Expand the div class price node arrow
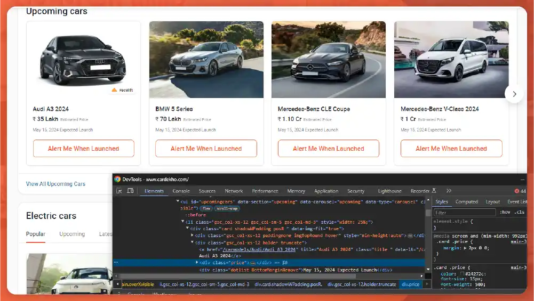Viewport: 534px width, 301px height. tap(197, 263)
